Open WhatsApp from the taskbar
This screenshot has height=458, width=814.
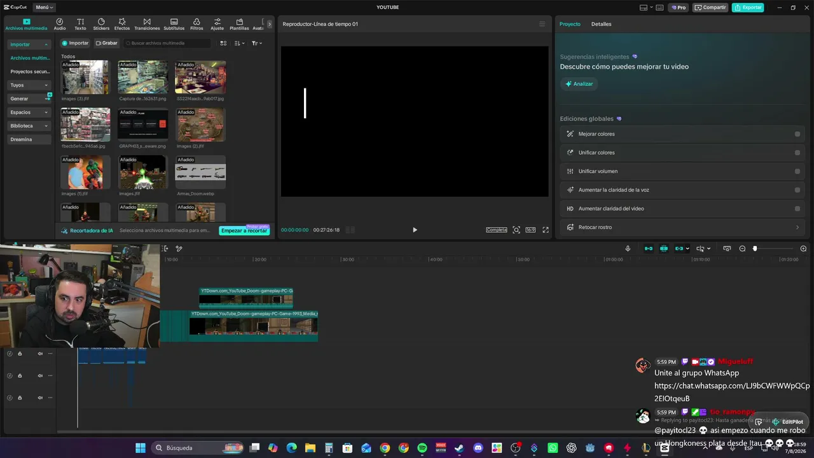(x=553, y=448)
